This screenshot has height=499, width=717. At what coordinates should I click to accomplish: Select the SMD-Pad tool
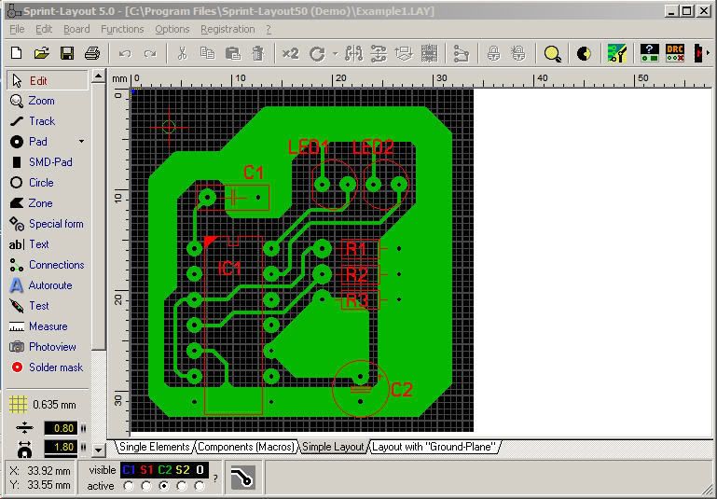point(49,162)
